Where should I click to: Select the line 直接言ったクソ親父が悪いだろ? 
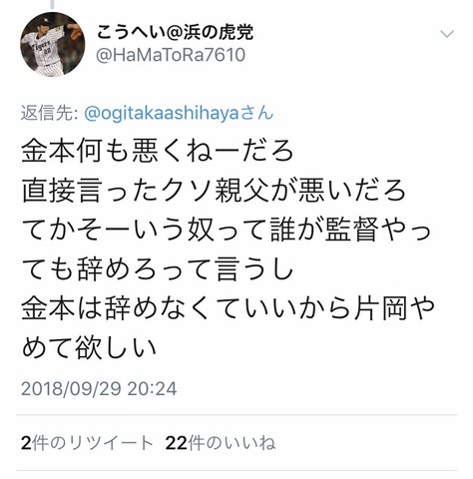(214, 192)
